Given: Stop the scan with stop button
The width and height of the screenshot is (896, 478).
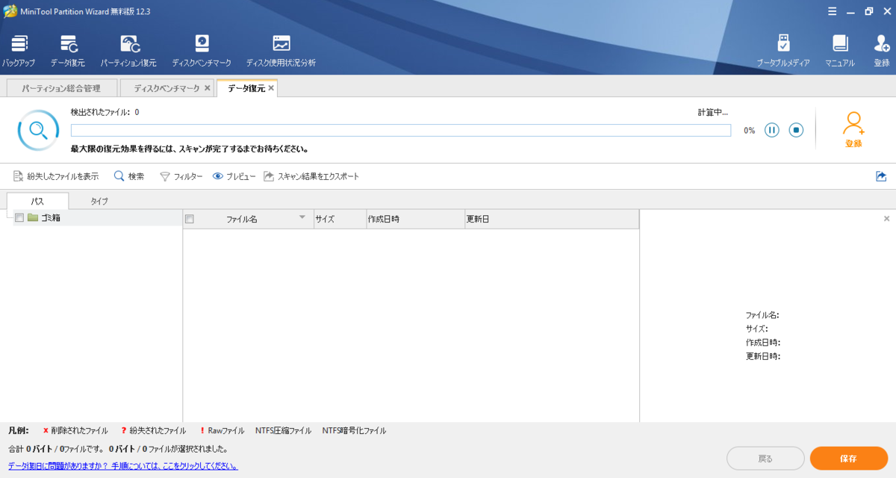Looking at the screenshot, I should pos(796,130).
